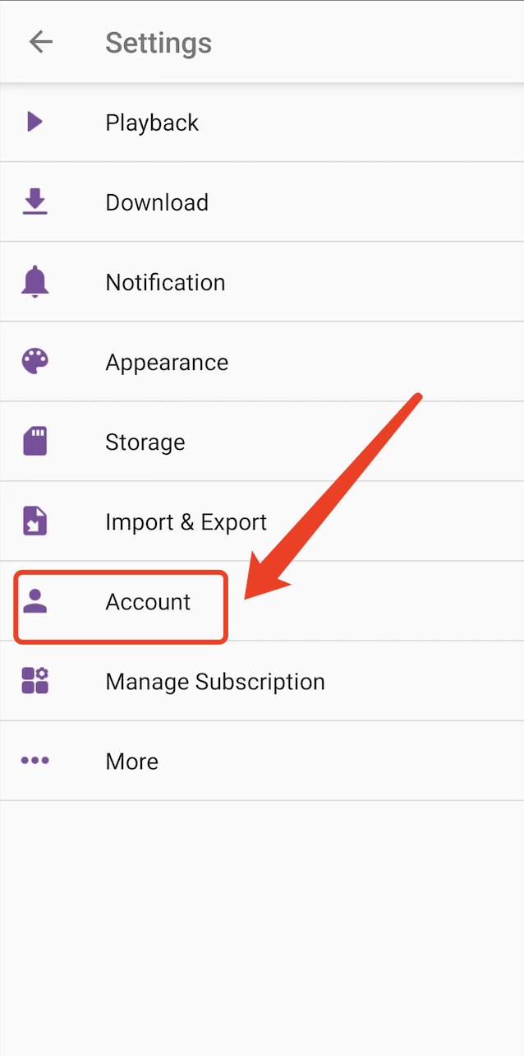
Task: Click the Storage SD card icon
Action: coord(34,442)
